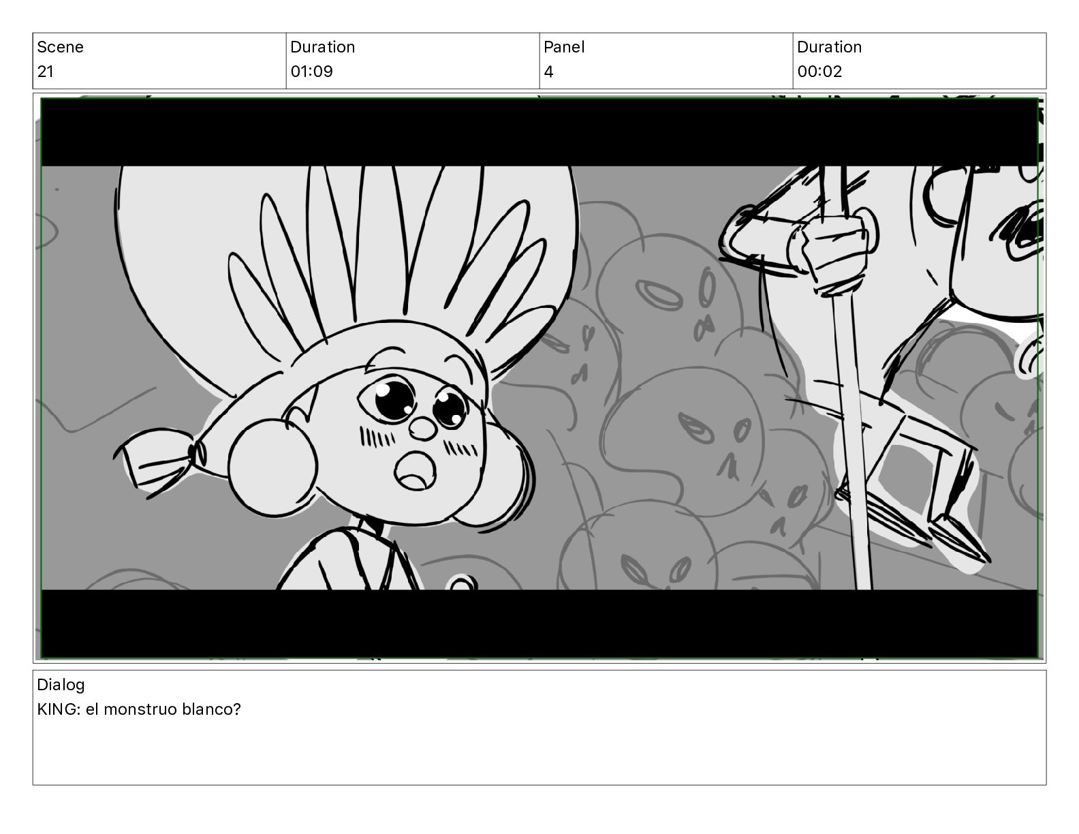This screenshot has width=1079, height=834.
Task: Click the Dialog label
Action: tap(61, 685)
